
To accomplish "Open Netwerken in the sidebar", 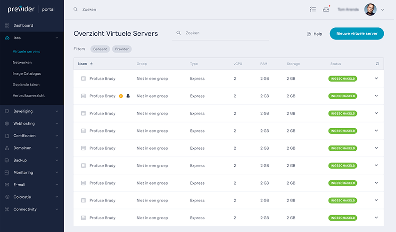I will (x=22, y=62).
